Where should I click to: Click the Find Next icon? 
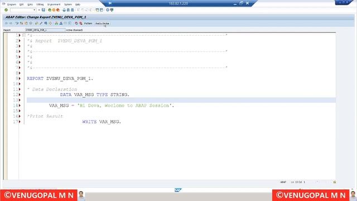[73, 10]
